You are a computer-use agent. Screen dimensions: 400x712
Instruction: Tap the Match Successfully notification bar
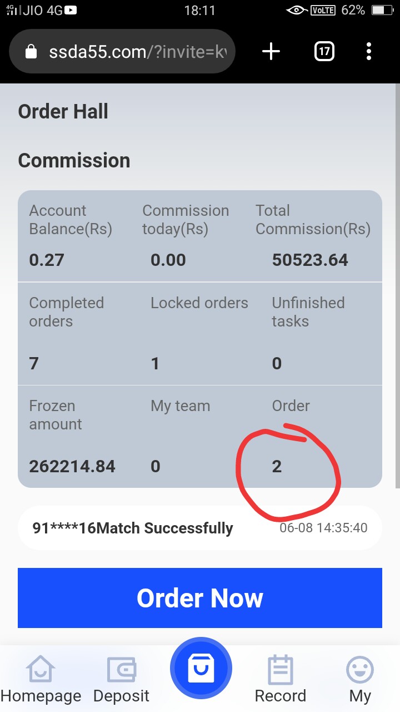200,528
